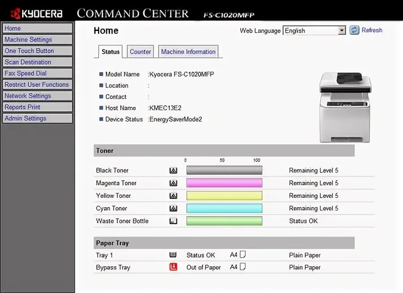
Task: Click the Magenta Toner 'Remaining Level 5' text
Action: click(313, 183)
